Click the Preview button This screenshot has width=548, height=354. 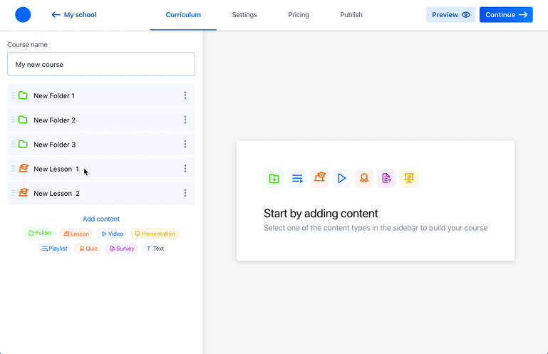(x=450, y=15)
